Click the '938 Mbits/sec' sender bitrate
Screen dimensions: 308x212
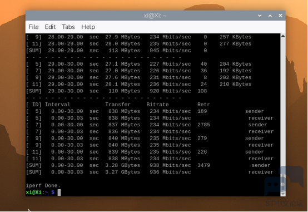click(170, 165)
